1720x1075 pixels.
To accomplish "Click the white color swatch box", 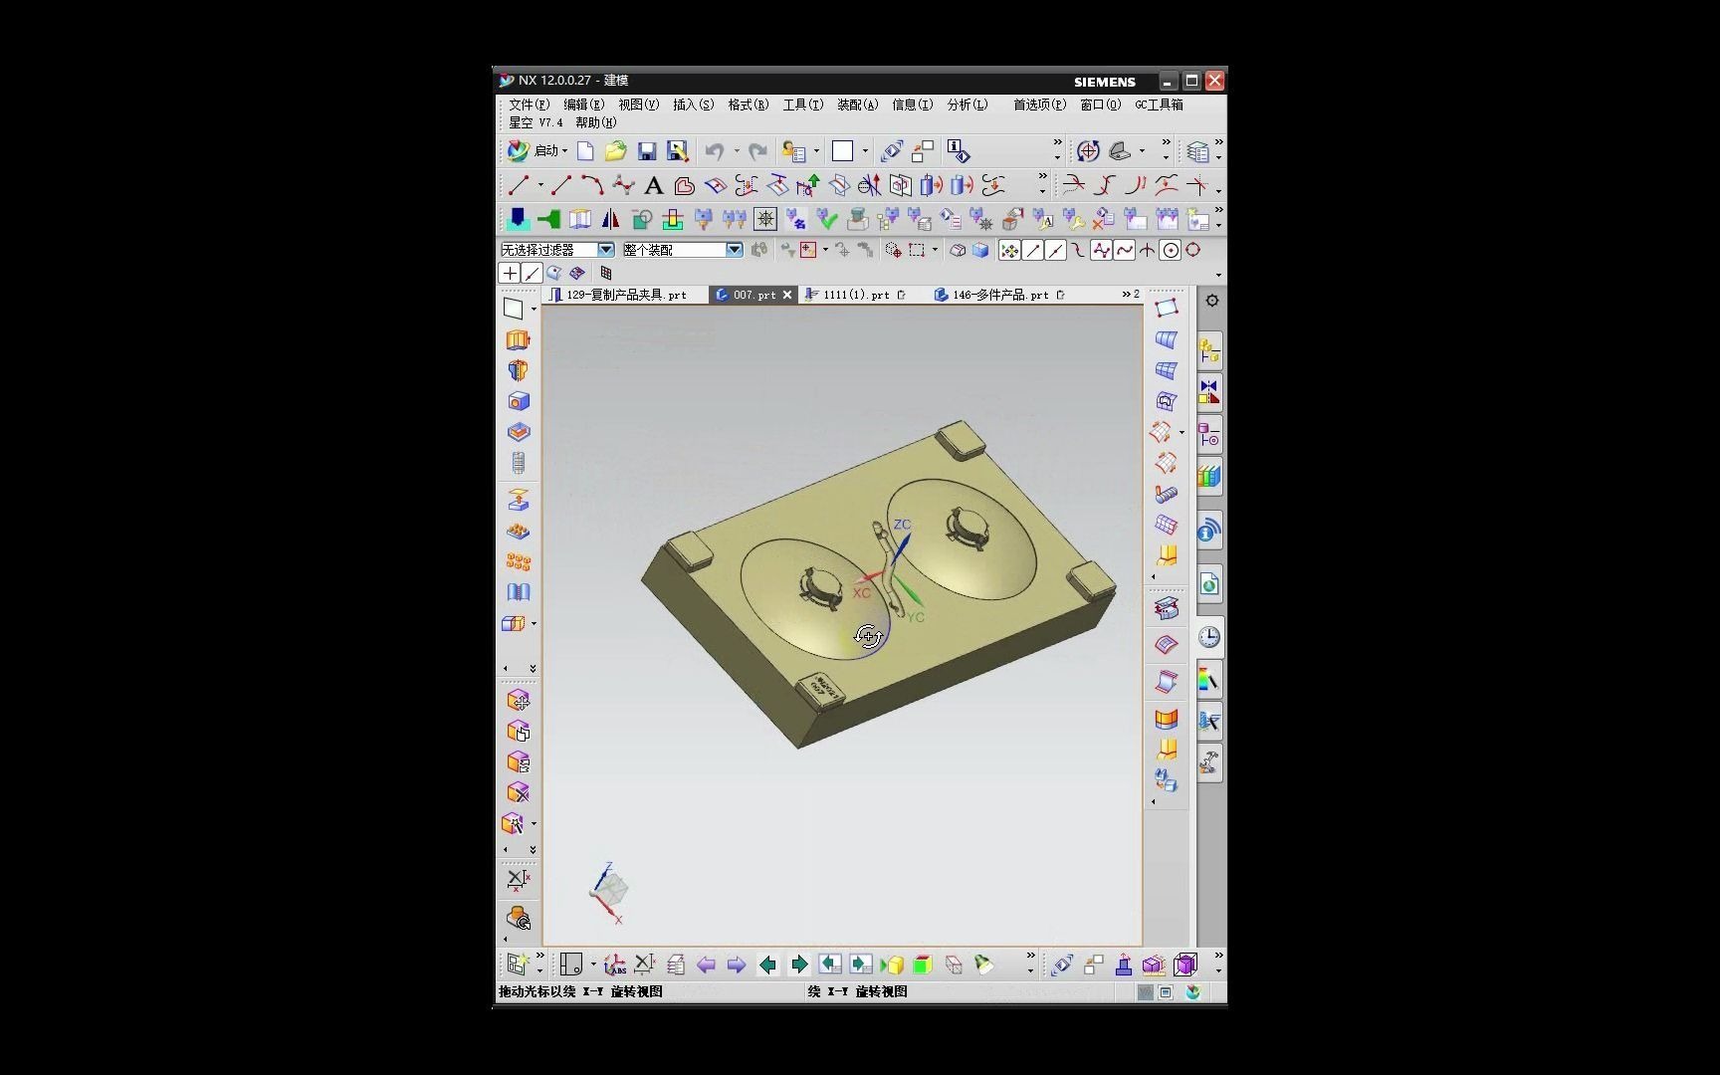I will [843, 151].
